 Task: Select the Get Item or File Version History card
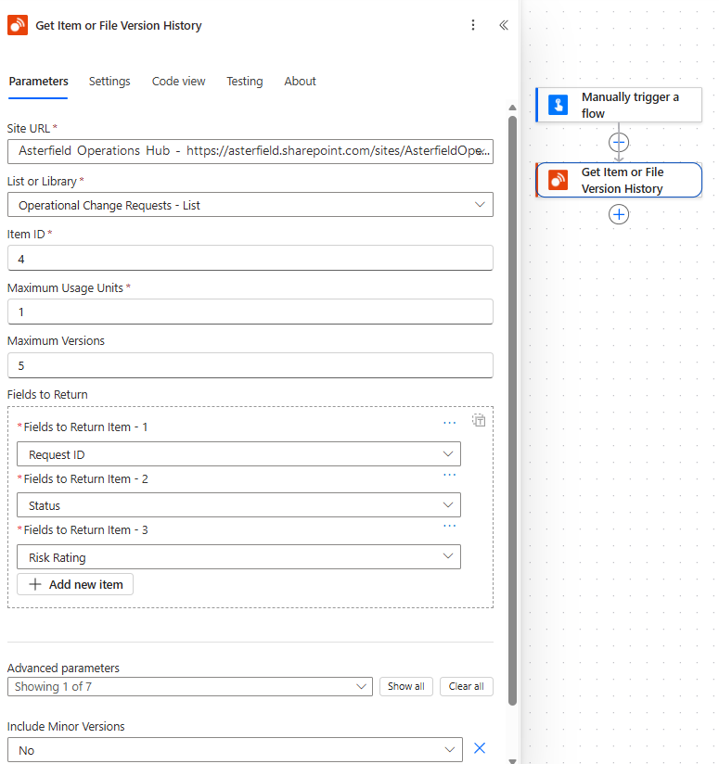pyautogui.click(x=619, y=180)
